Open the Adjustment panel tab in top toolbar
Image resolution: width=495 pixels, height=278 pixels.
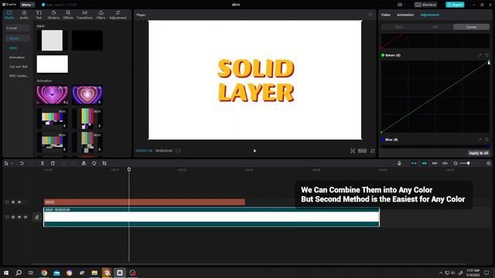coord(118,15)
